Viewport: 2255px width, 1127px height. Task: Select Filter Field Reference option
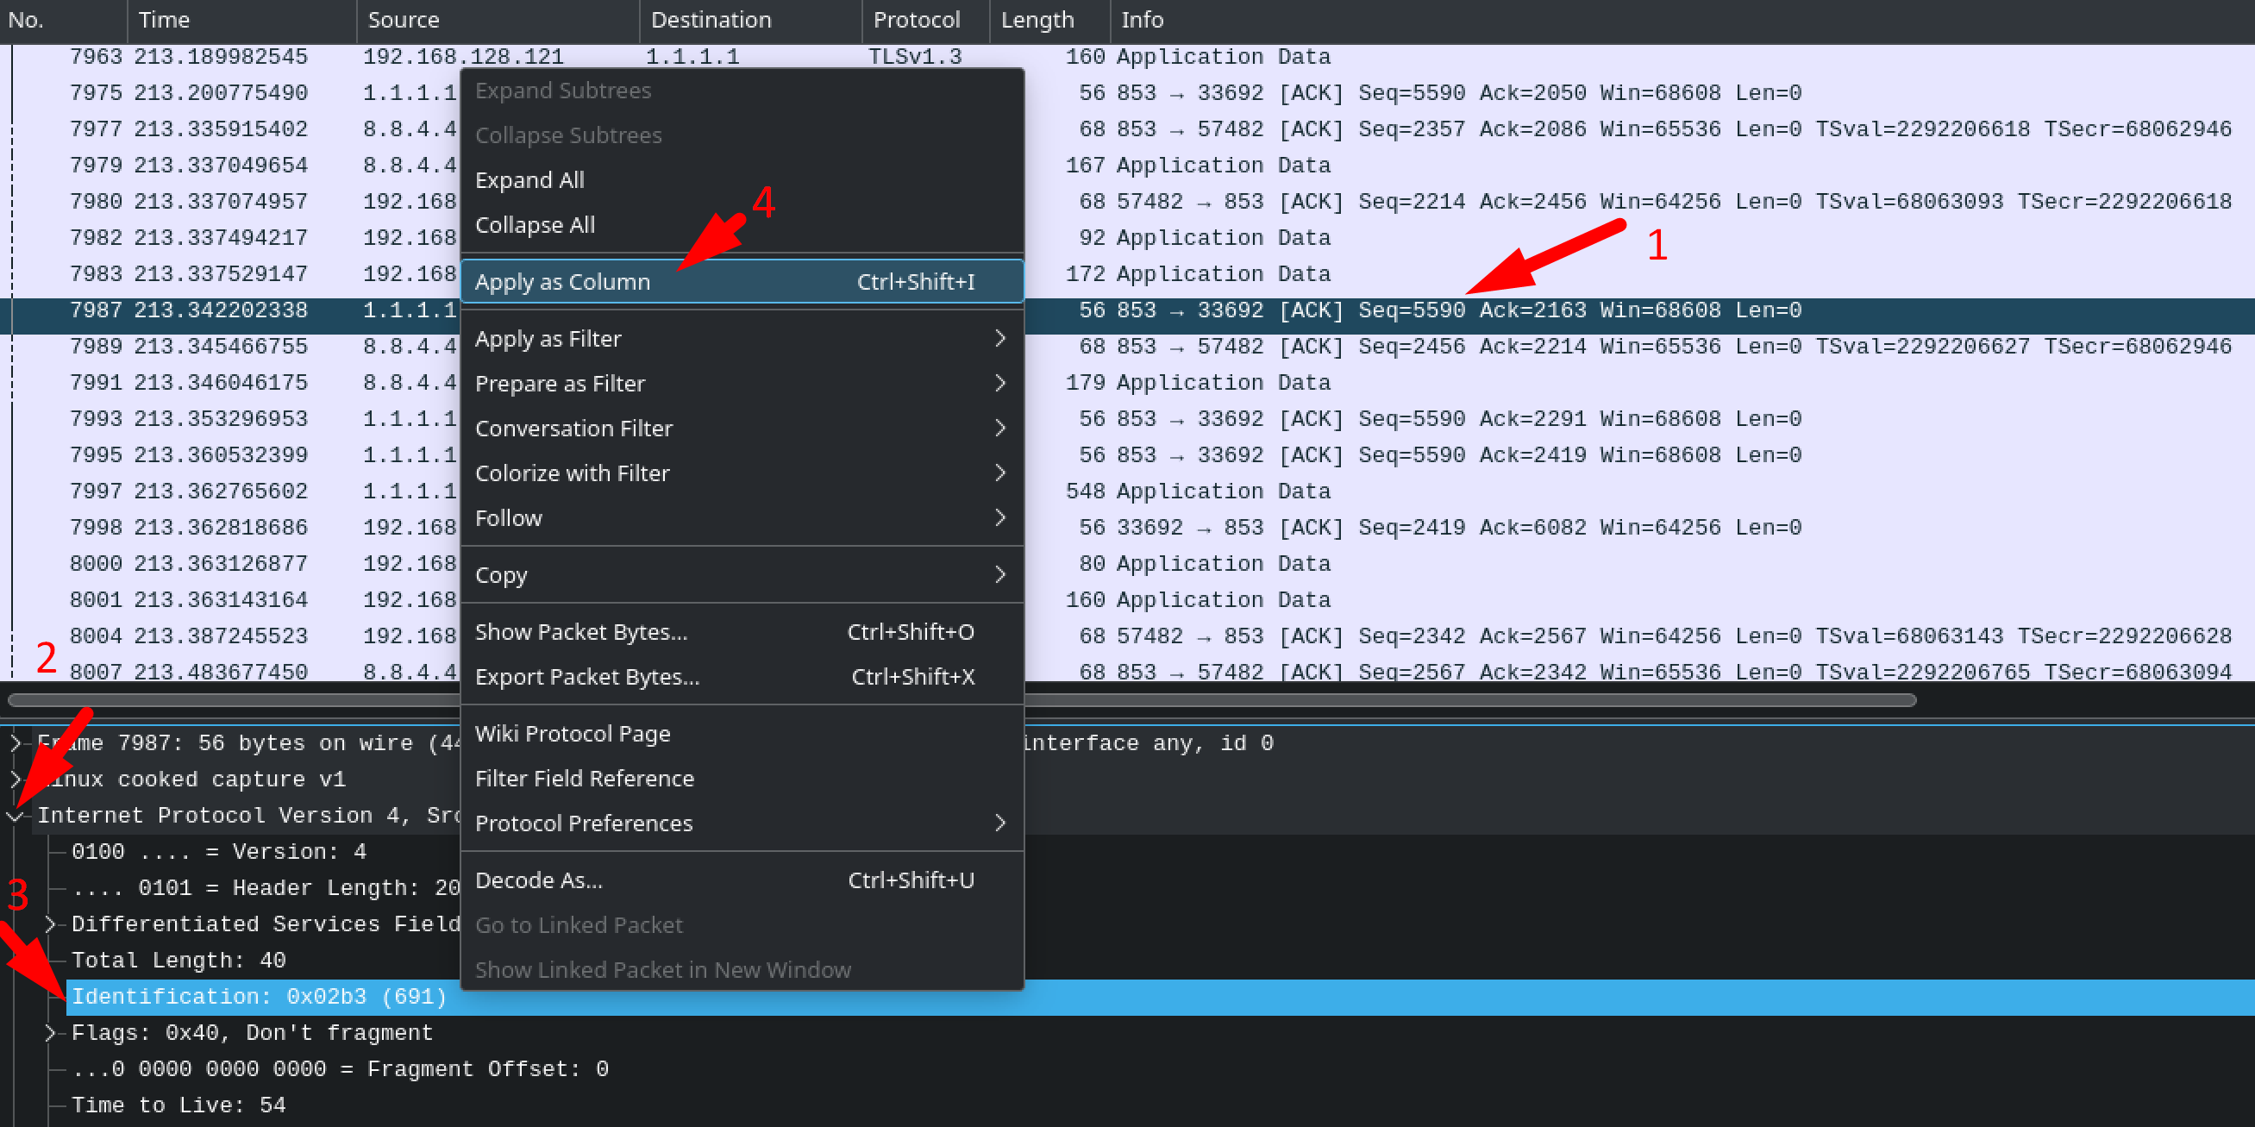(584, 778)
